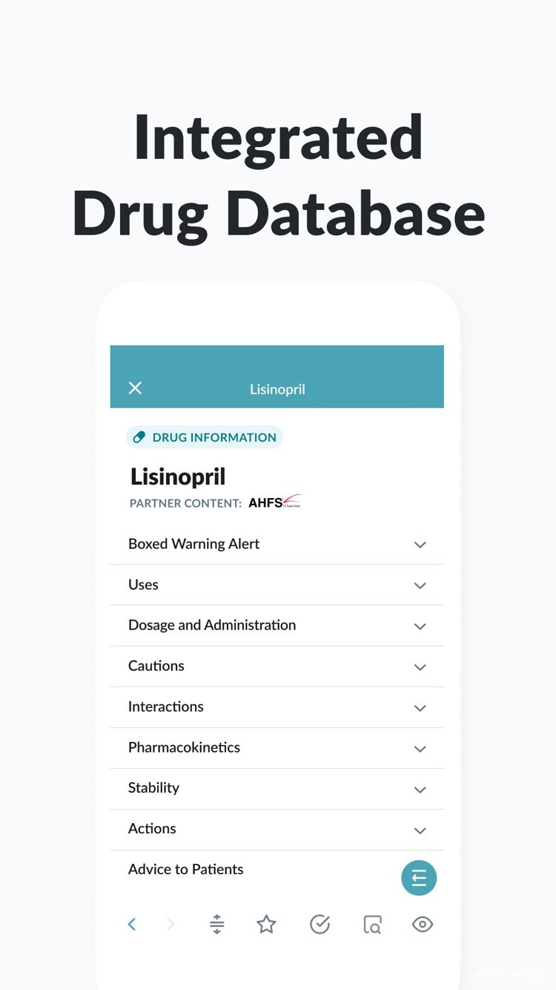Open the search-in-page icon
Viewport: 556px width, 990px height.
coord(372,924)
